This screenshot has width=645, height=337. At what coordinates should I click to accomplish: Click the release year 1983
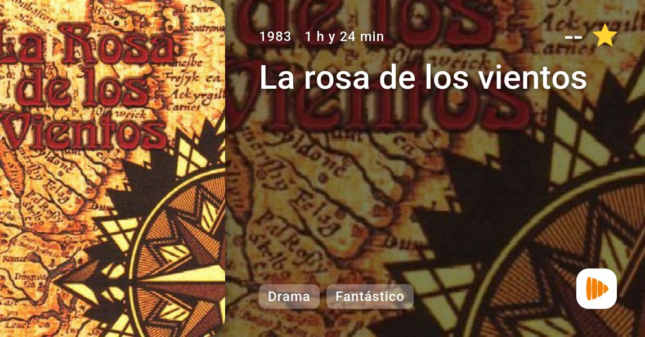click(275, 37)
